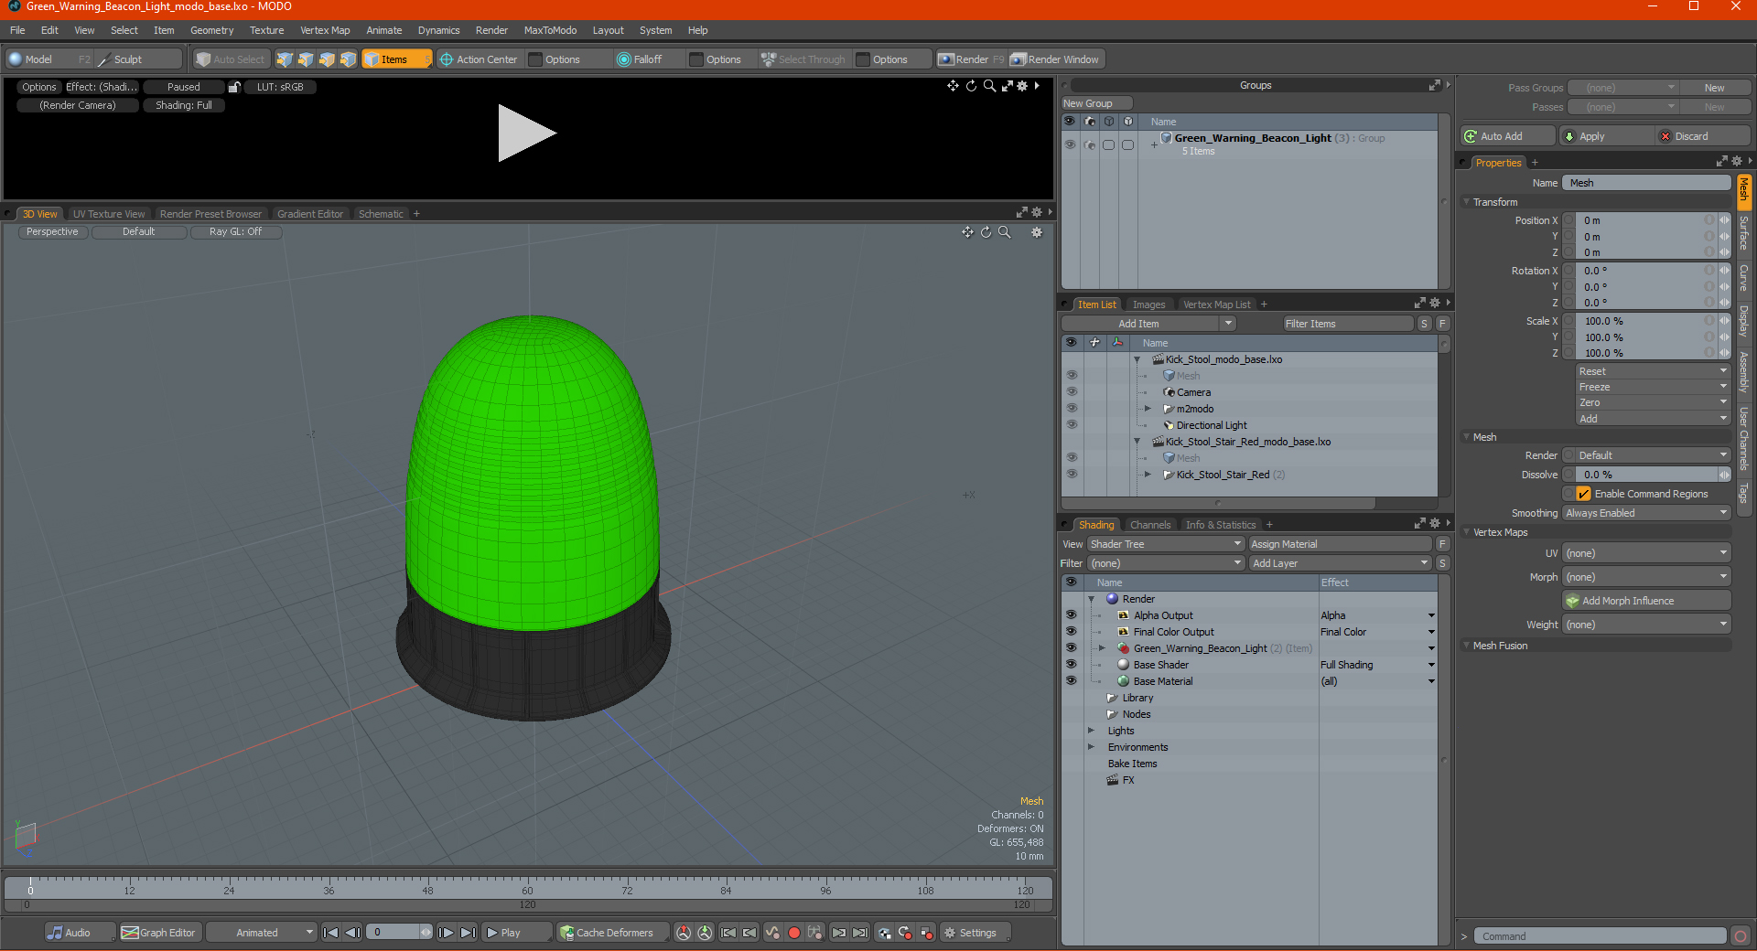Expand the m2modo tree item
This screenshot has height=951, width=1757.
coord(1148,409)
